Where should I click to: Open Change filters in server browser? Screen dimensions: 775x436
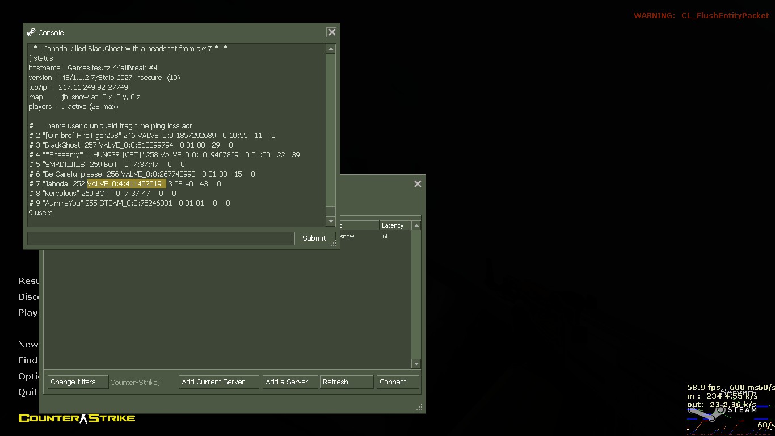(x=78, y=382)
